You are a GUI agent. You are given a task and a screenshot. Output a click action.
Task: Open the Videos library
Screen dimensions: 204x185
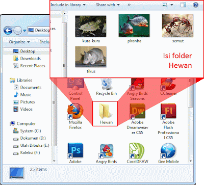(23, 109)
